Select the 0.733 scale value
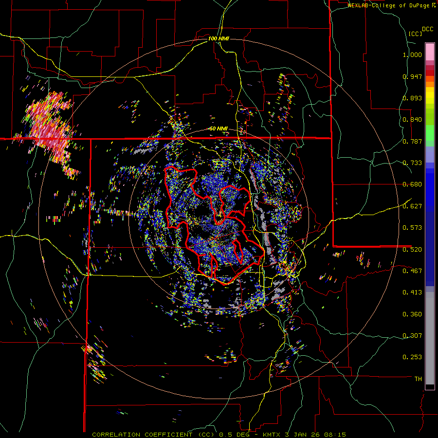This screenshot has width=438, height=438. 412,163
